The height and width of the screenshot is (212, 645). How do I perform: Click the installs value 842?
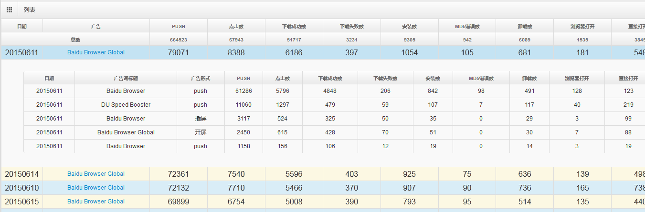(x=433, y=91)
